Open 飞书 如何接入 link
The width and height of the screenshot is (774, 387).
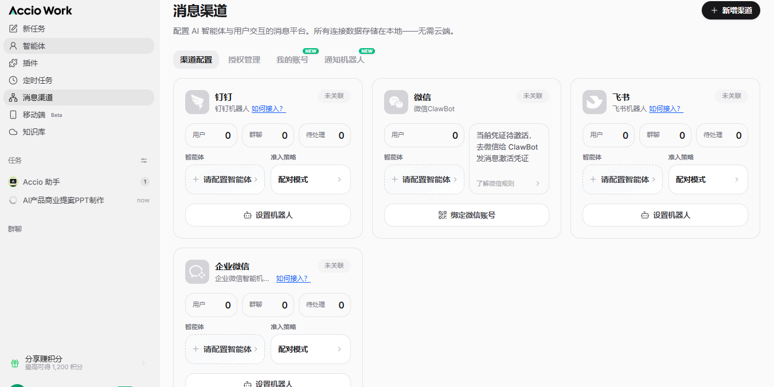(666, 108)
